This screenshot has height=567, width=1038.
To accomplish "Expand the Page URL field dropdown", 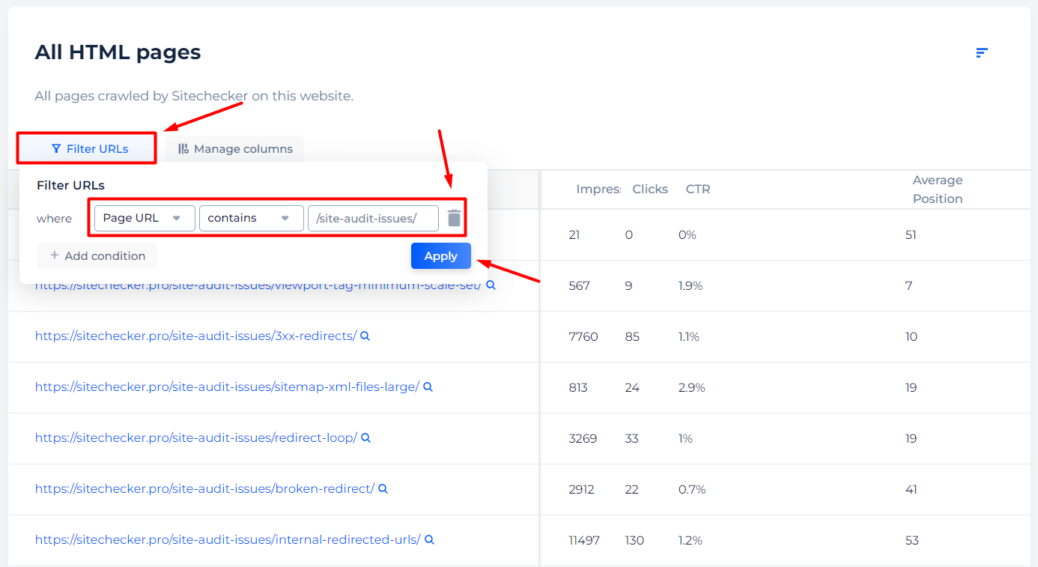I will point(145,218).
